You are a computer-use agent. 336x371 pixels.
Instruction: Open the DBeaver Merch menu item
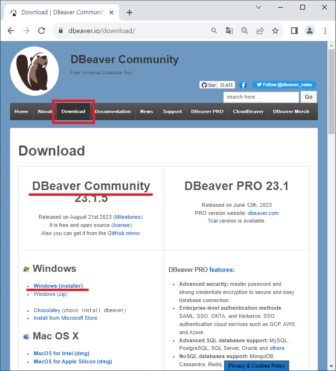(x=291, y=112)
